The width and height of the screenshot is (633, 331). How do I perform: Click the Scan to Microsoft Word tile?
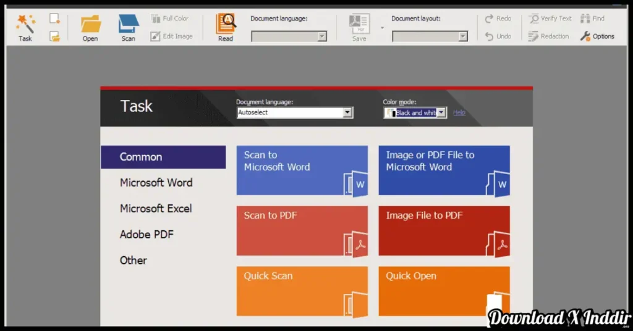click(x=302, y=170)
